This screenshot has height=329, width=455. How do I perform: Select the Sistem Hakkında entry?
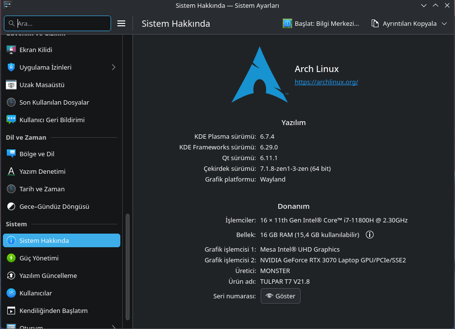tap(61, 240)
